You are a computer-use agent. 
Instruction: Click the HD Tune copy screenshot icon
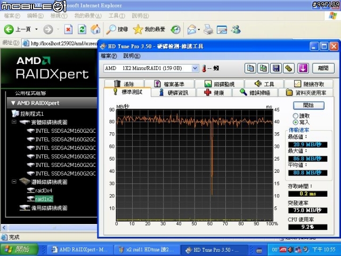[263, 68]
